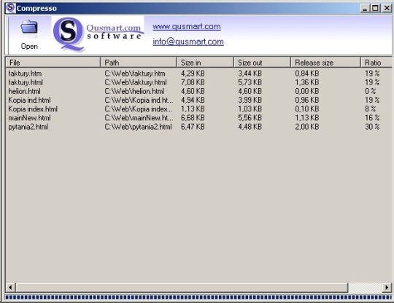Sort by the File column header
The height and width of the screenshot is (303, 394).
click(53, 63)
